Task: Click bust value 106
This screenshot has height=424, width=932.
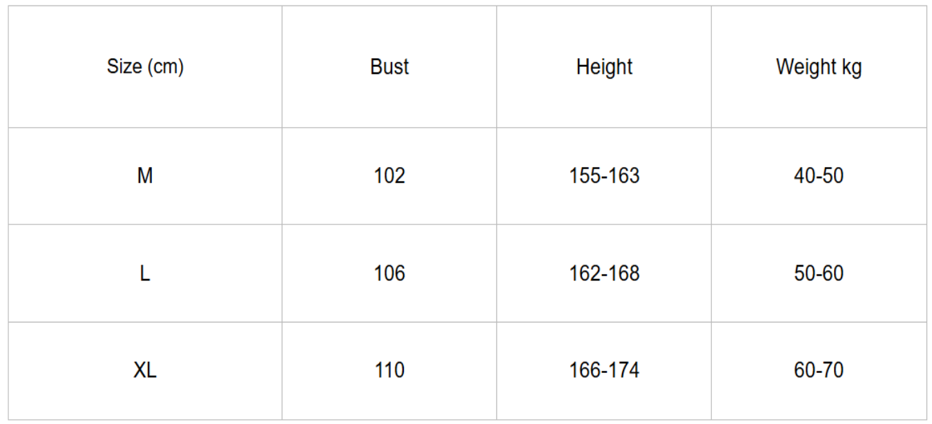Action: (x=389, y=273)
